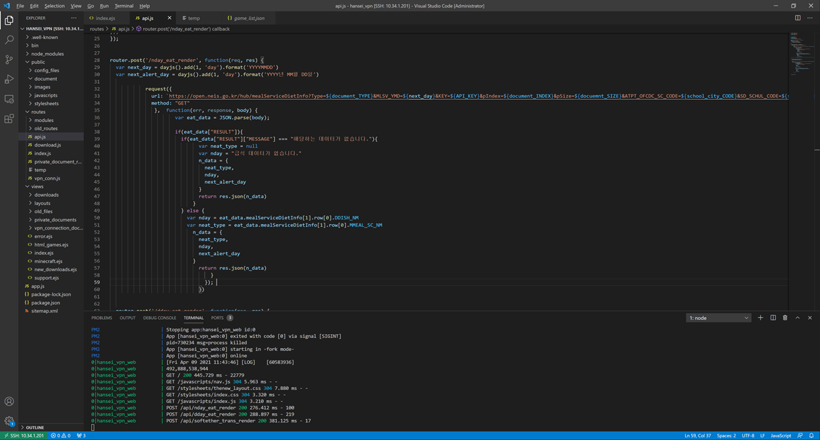Create a new terminal with plus icon
Screen dimensions: 820x440
coord(761,318)
